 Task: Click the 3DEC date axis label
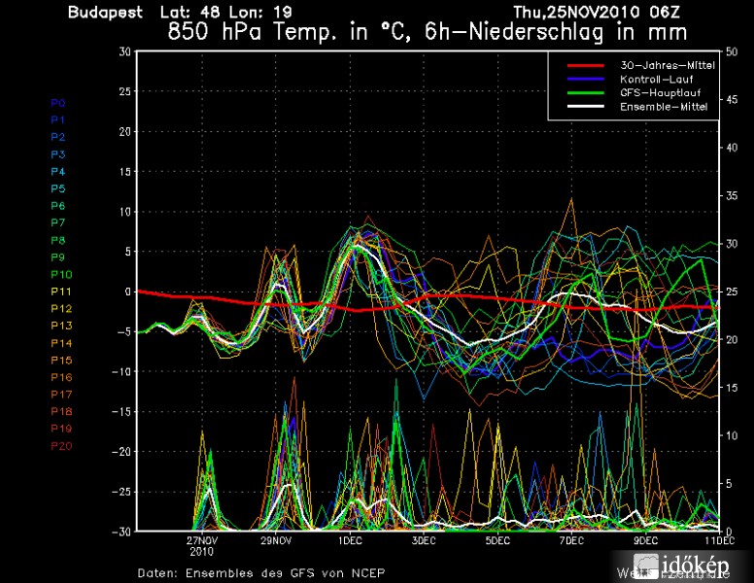click(x=424, y=540)
